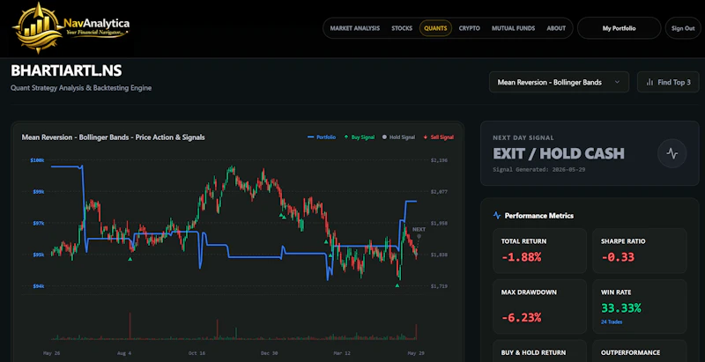Toggle the Portfolio legend entry
The width and height of the screenshot is (705, 362).
click(x=322, y=137)
